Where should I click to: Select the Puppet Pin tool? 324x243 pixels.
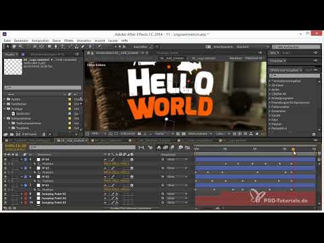point(99,47)
